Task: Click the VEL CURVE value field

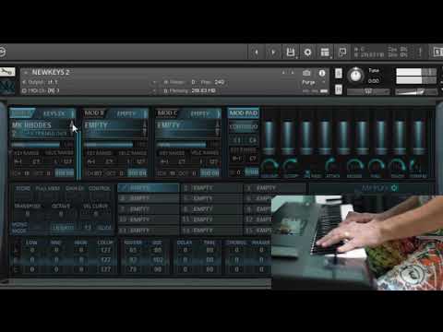Action: (x=96, y=213)
